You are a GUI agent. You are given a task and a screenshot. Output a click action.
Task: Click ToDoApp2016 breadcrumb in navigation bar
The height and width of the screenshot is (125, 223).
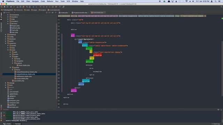point(7,10)
